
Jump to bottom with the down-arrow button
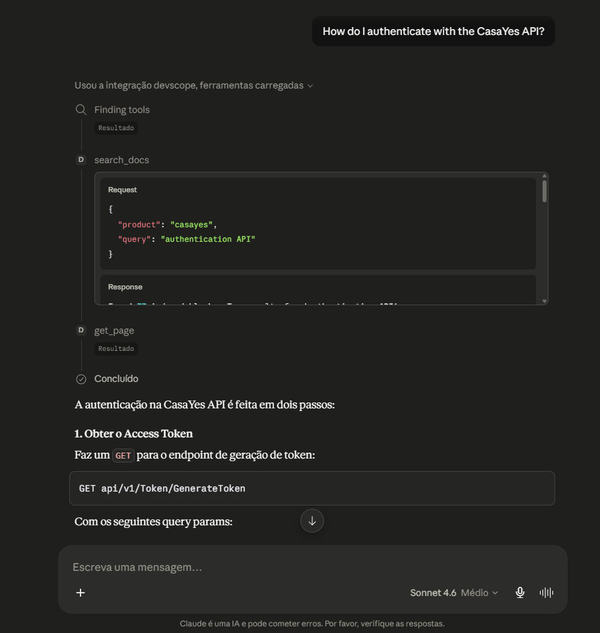(x=312, y=521)
